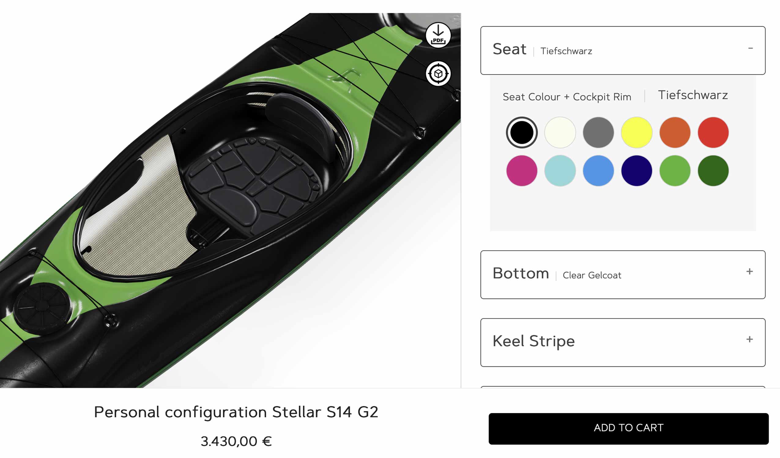Viewport: 780px width, 458px height.
Task: Collapse the Seat section minus icon
Action: (750, 48)
